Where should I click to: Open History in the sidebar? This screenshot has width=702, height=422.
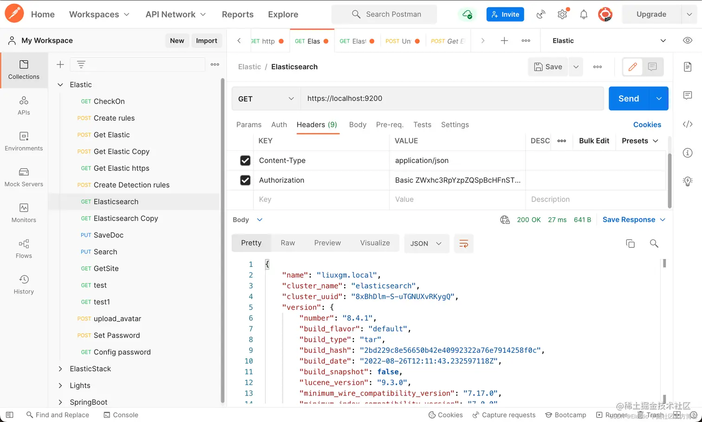[24, 284]
